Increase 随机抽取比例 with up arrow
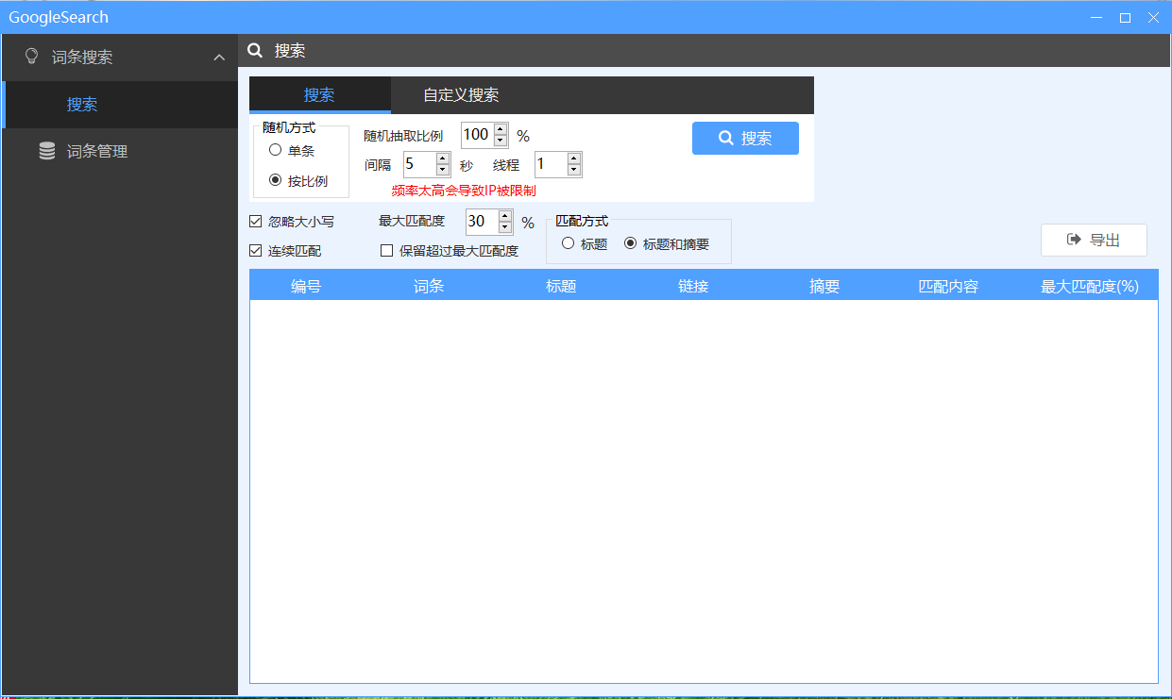The height and width of the screenshot is (699, 1172). 501,129
